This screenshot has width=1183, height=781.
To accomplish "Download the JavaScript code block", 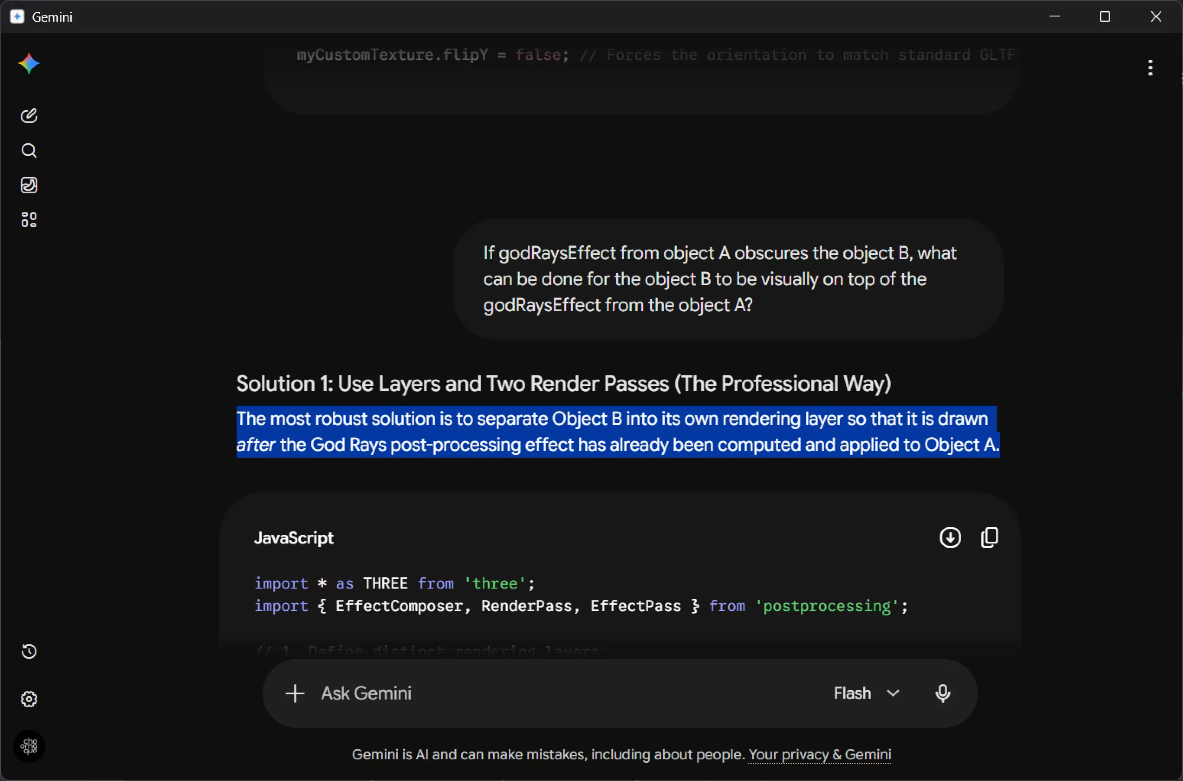I will 950,537.
